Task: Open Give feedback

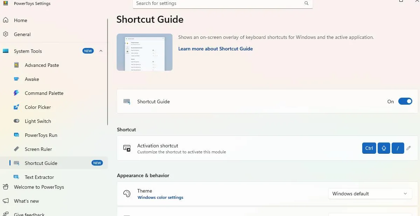Action: [54, 213]
